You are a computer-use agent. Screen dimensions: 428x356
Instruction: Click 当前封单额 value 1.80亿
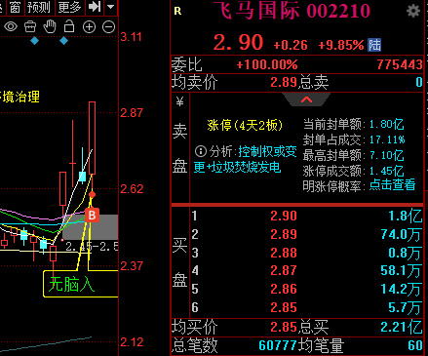(387, 124)
